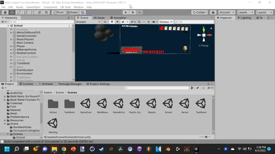Lock the Hierarchy panel
This screenshot has height=154, width=275.
[x=68, y=18]
